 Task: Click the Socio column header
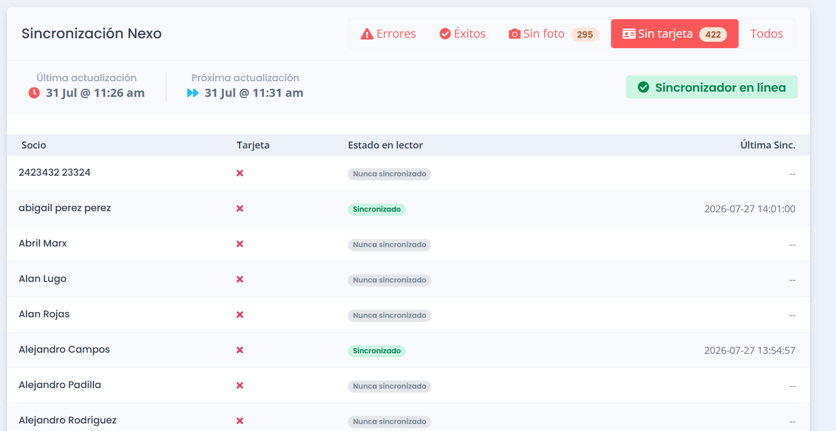pos(34,145)
